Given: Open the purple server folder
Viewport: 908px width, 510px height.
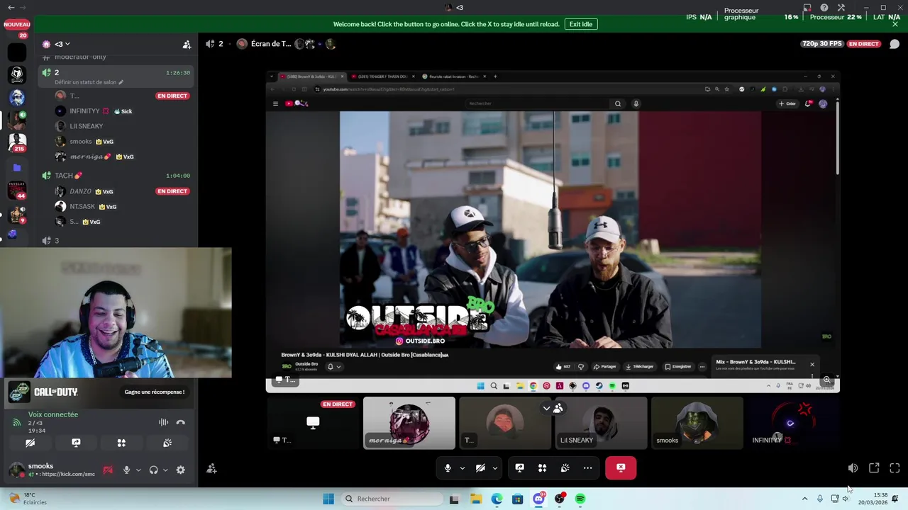Looking at the screenshot, I should coord(17,168).
